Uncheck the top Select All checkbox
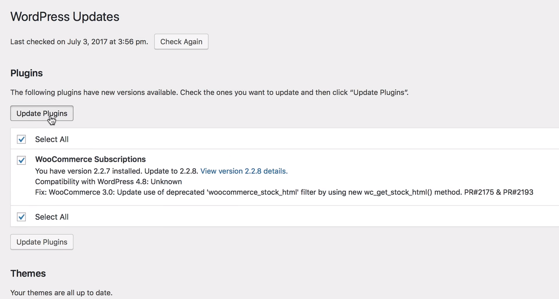This screenshot has height=299, width=559. (21, 139)
